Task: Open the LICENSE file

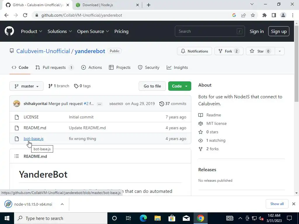Action: (x=31, y=117)
